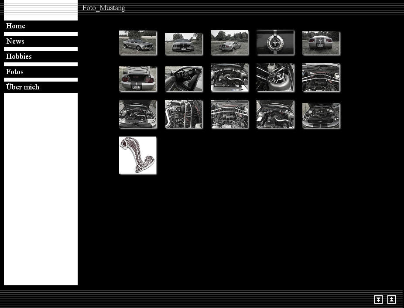The height and width of the screenshot is (308, 404).
Task: View the Mustang front view in field
Action: [183, 44]
